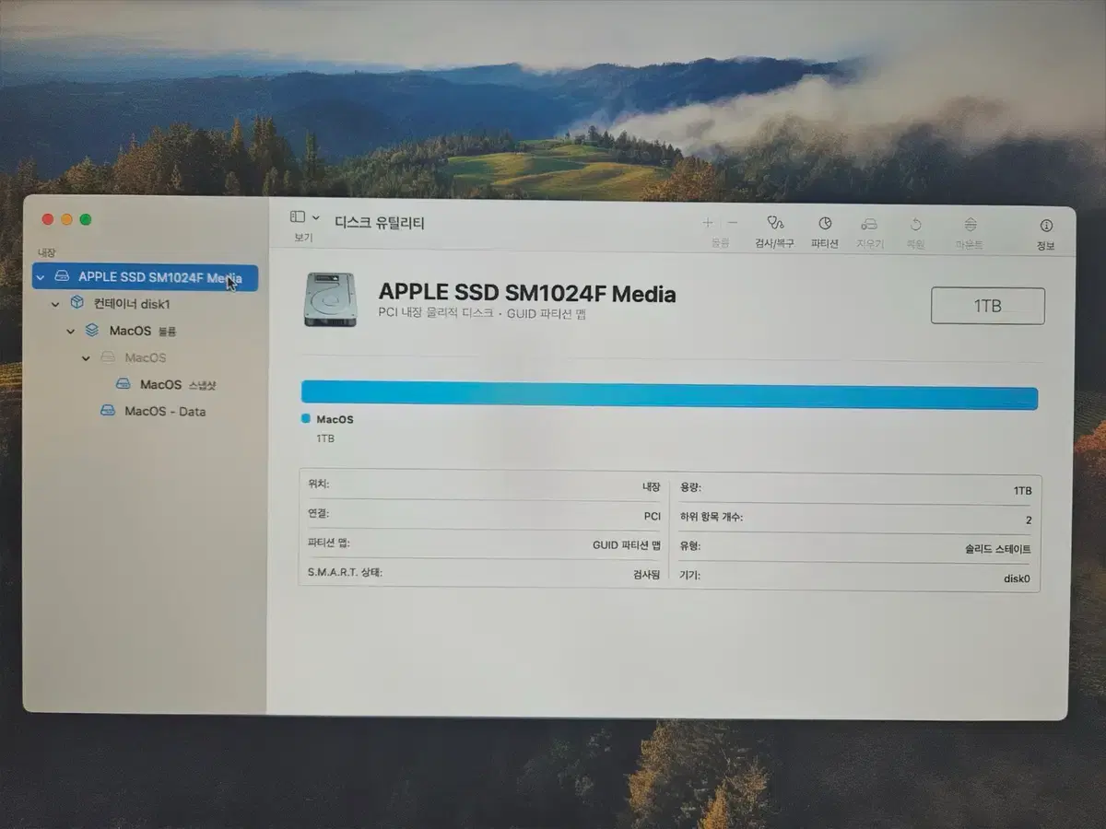
Task: Click the 위치: label
Action: click(318, 484)
